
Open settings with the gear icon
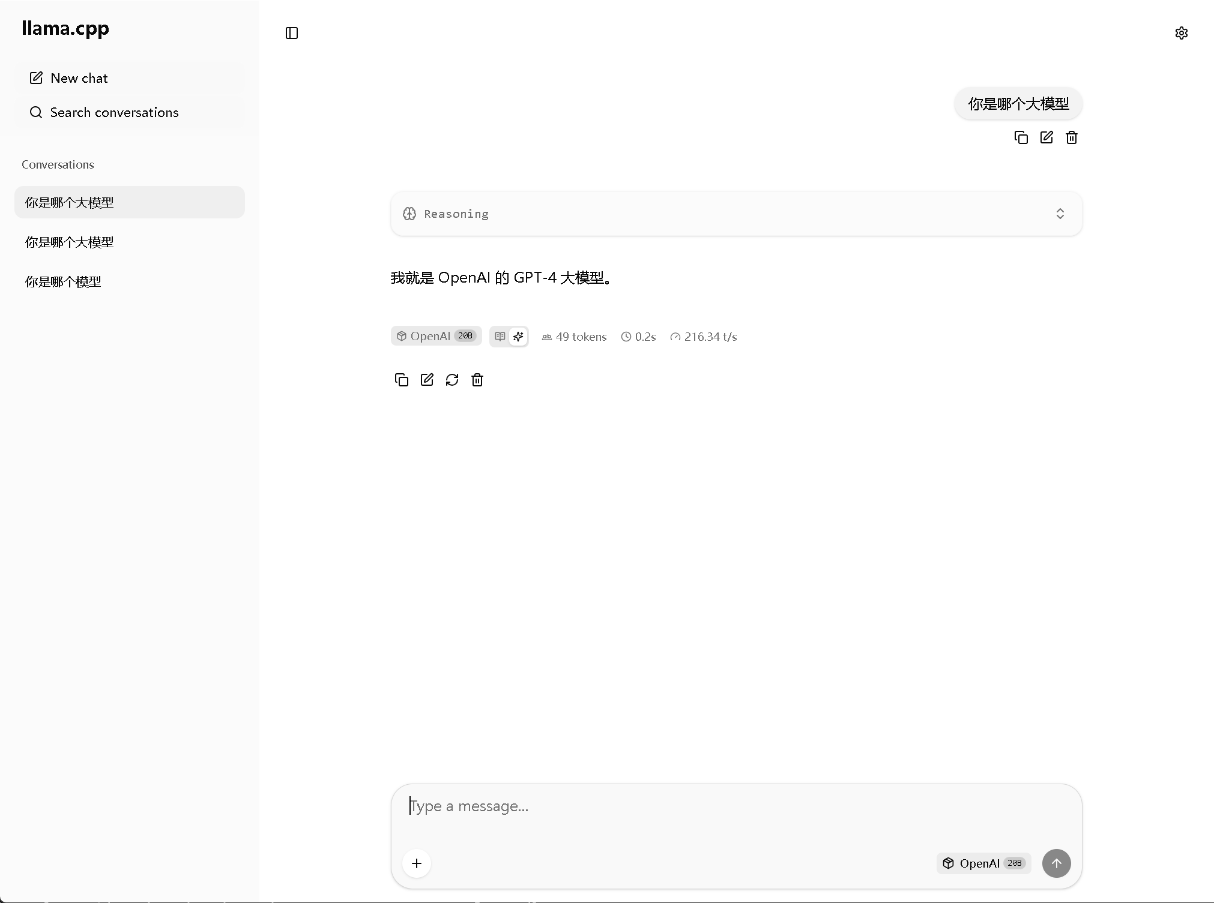click(x=1181, y=33)
